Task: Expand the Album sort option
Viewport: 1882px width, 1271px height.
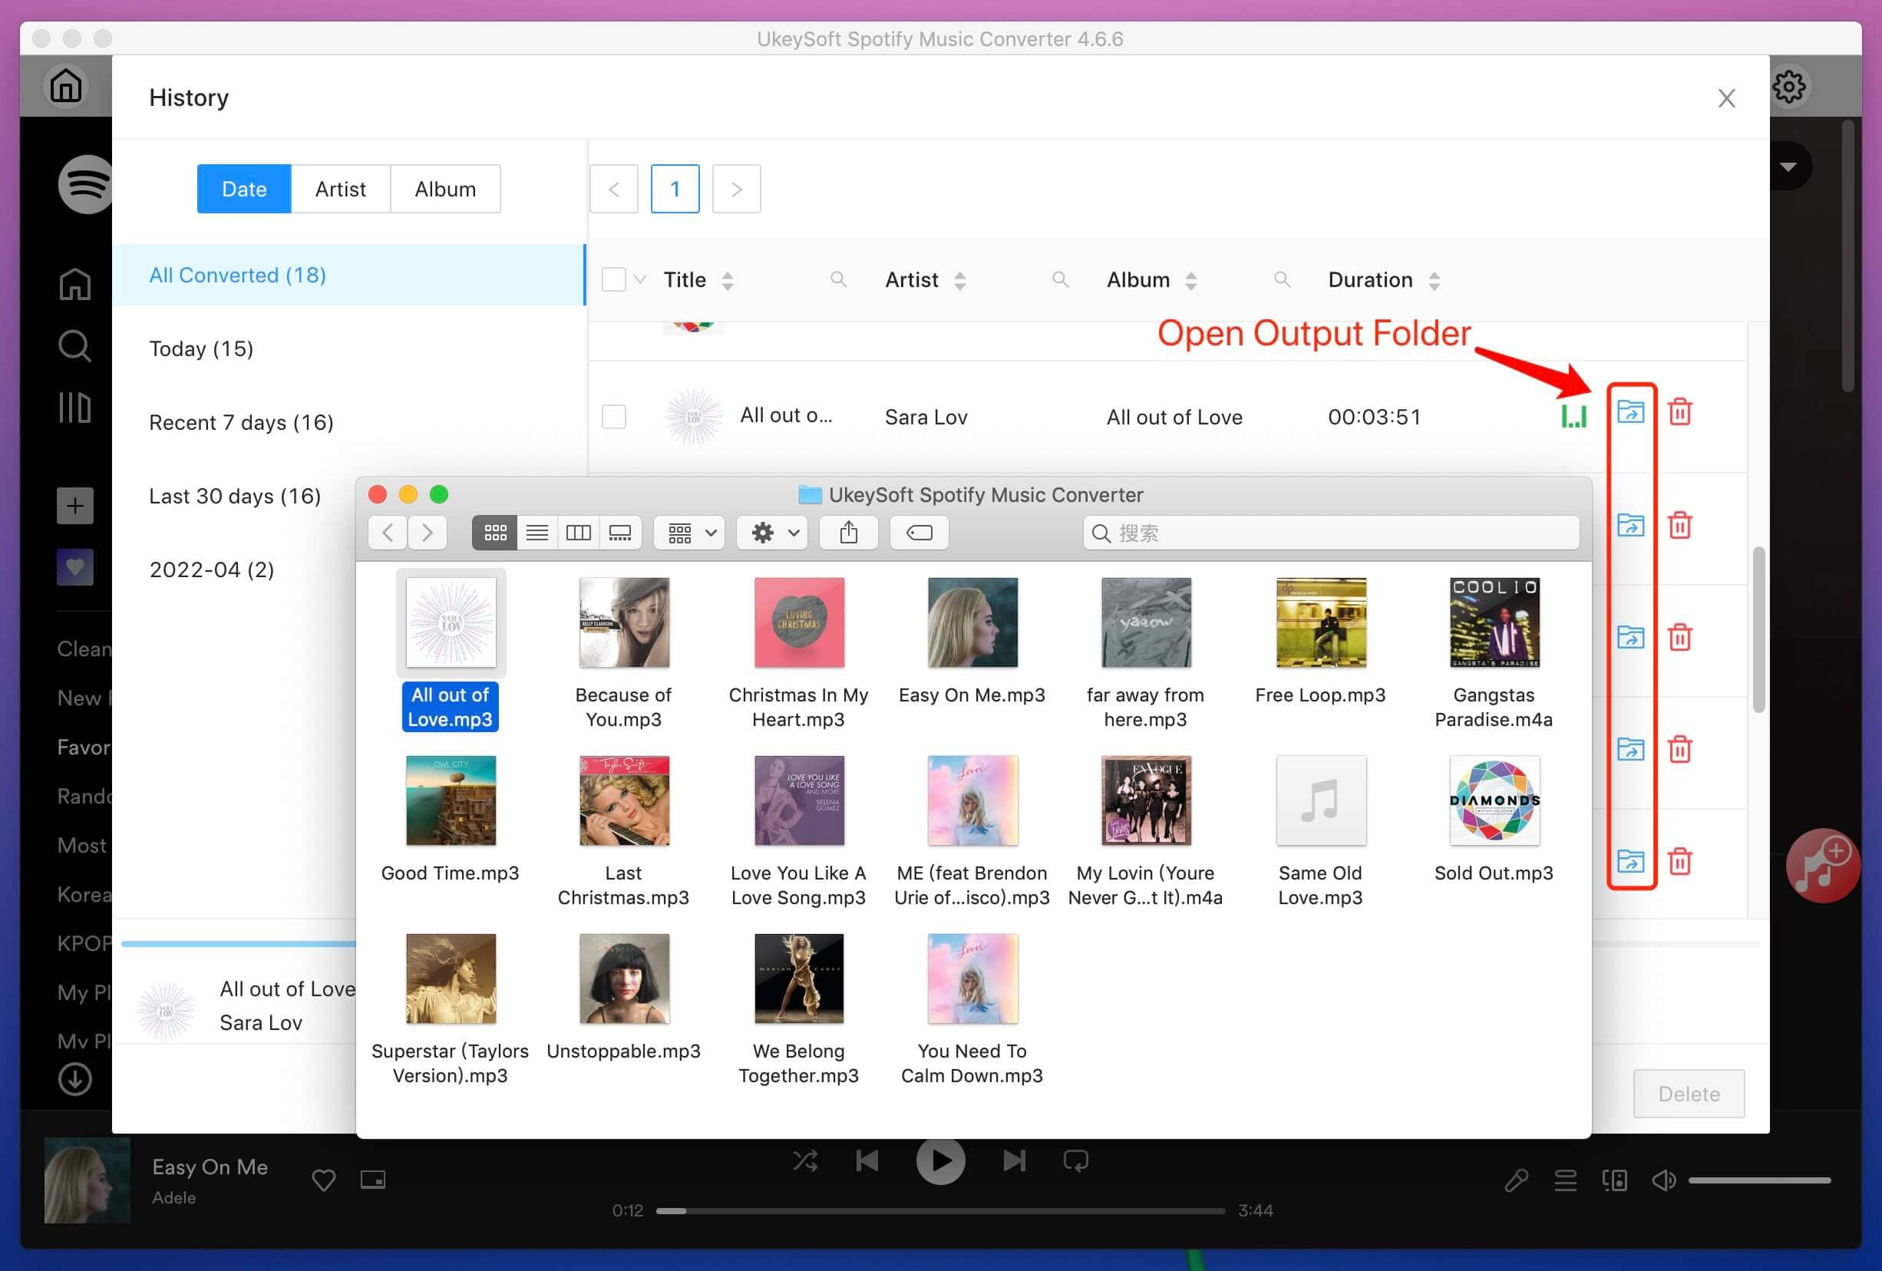Action: tap(1193, 279)
